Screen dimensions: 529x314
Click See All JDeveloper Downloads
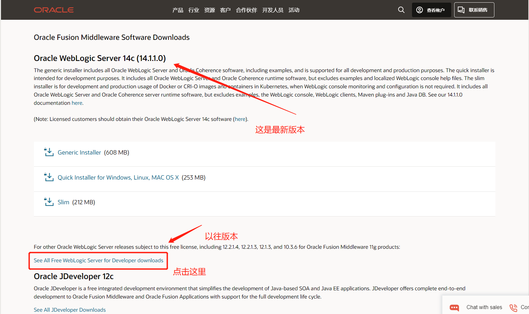[x=70, y=310]
